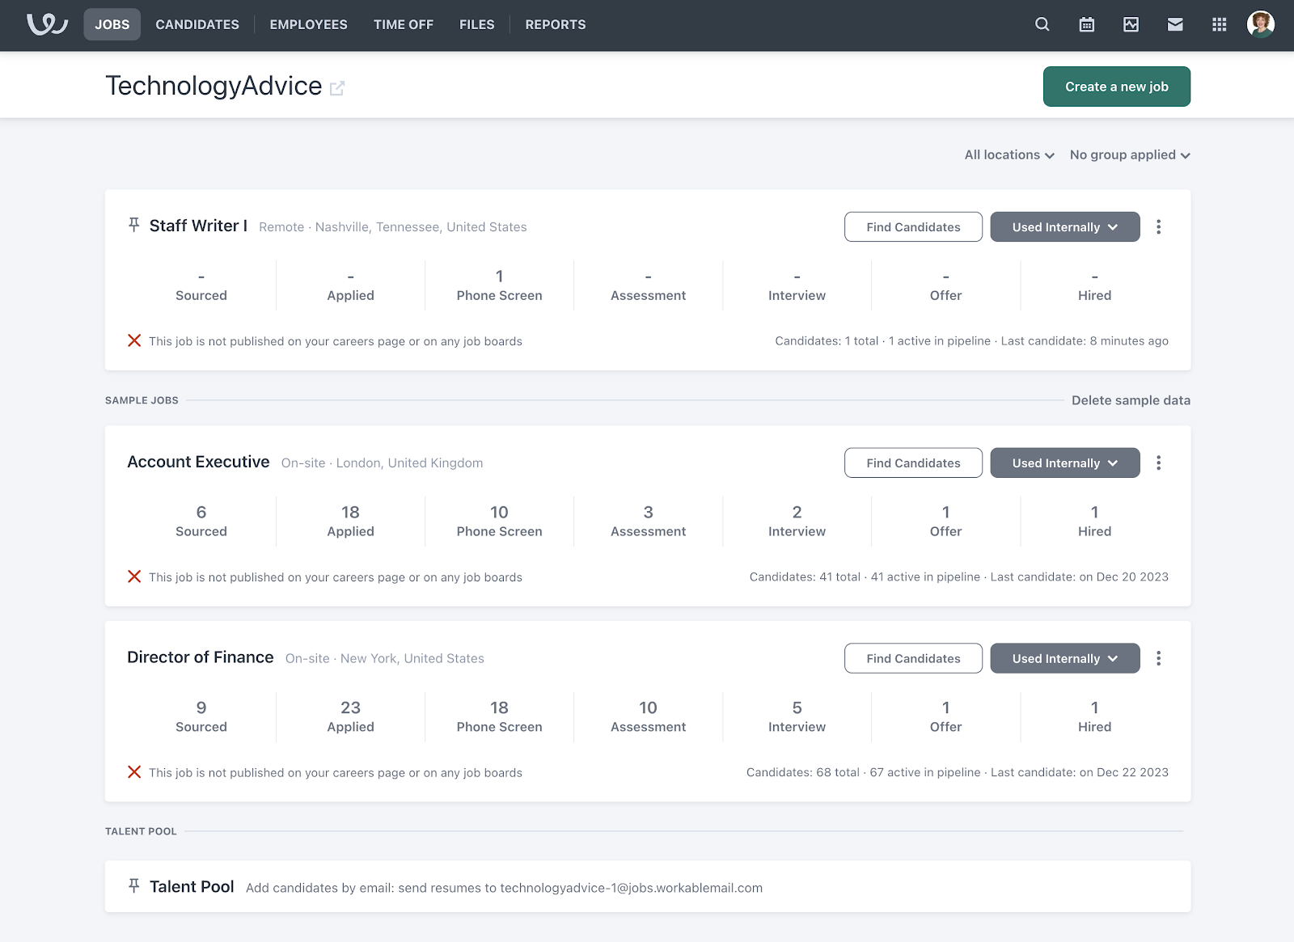Viewport: 1294px width, 942px height.
Task: Click the pin icon next to Talent Pool
Action: tap(134, 885)
